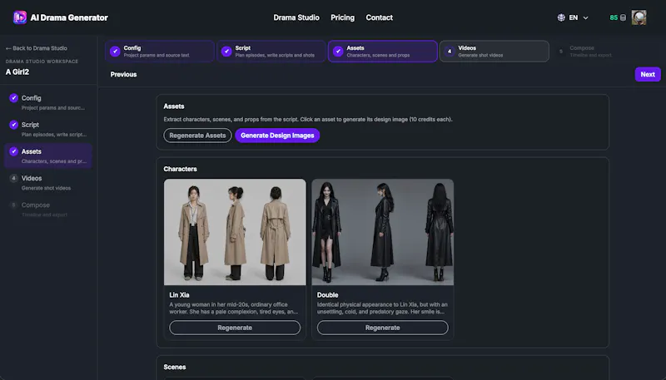Image resolution: width=666 pixels, height=380 pixels.
Task: Click the 85 credits balance
Action: (614, 17)
